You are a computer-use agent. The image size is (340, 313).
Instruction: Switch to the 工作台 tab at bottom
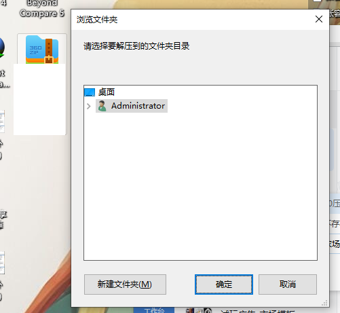click(154, 310)
